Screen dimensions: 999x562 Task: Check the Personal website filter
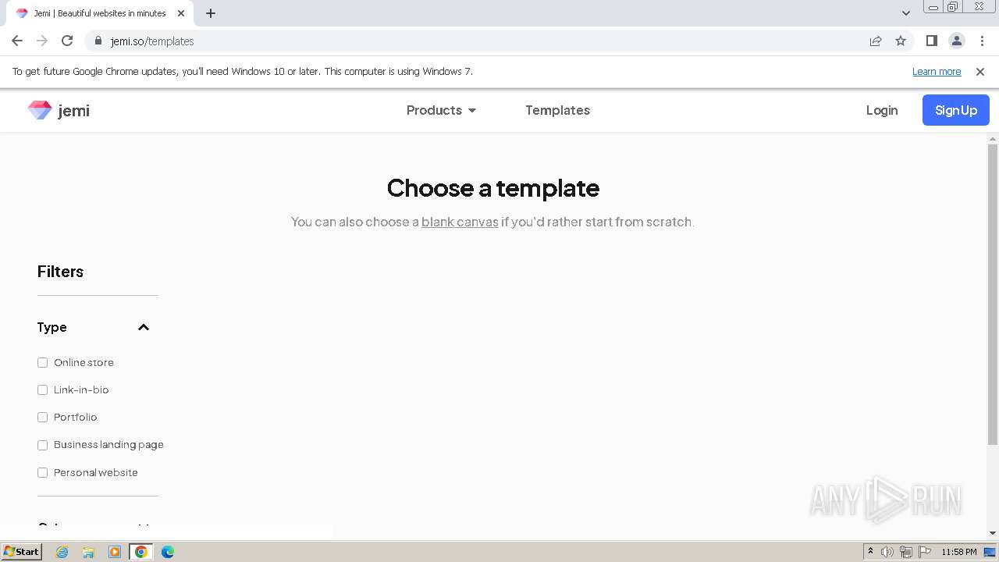click(43, 472)
